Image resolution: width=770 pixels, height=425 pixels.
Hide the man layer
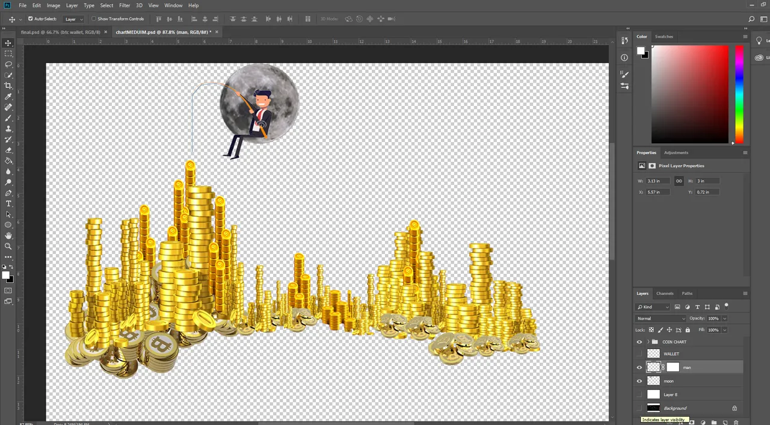639,367
